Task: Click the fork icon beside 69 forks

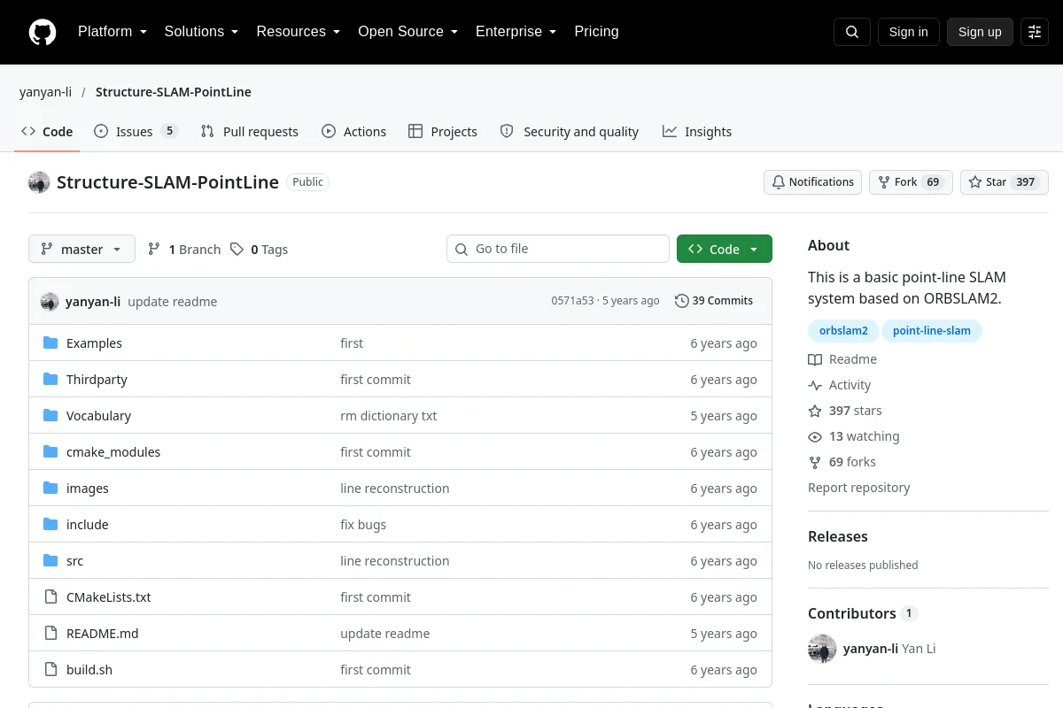Action: tap(815, 462)
